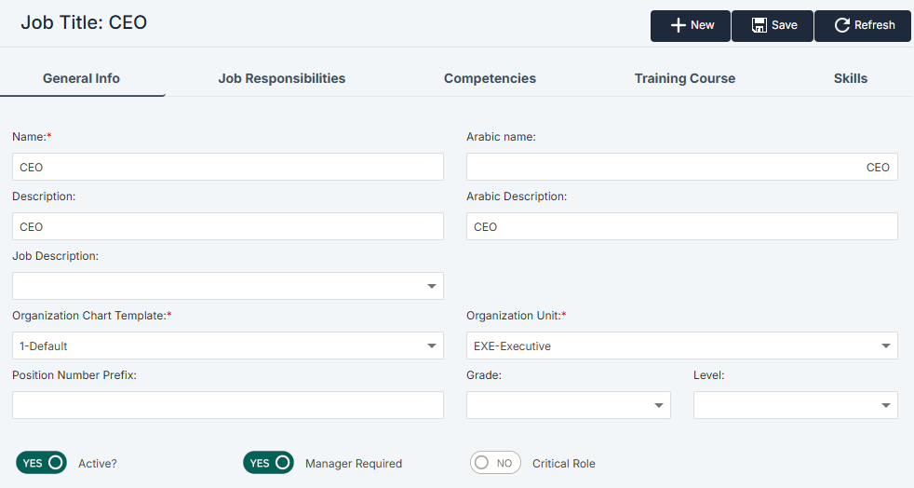
Task: Click into the Name text field
Action: [x=228, y=168]
